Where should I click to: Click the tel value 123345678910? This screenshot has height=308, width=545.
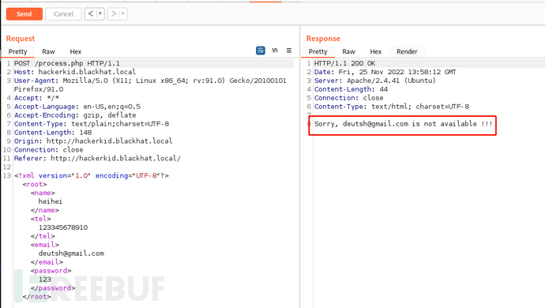click(63, 227)
